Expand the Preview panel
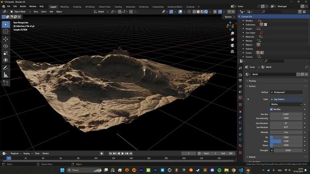 tap(252, 81)
